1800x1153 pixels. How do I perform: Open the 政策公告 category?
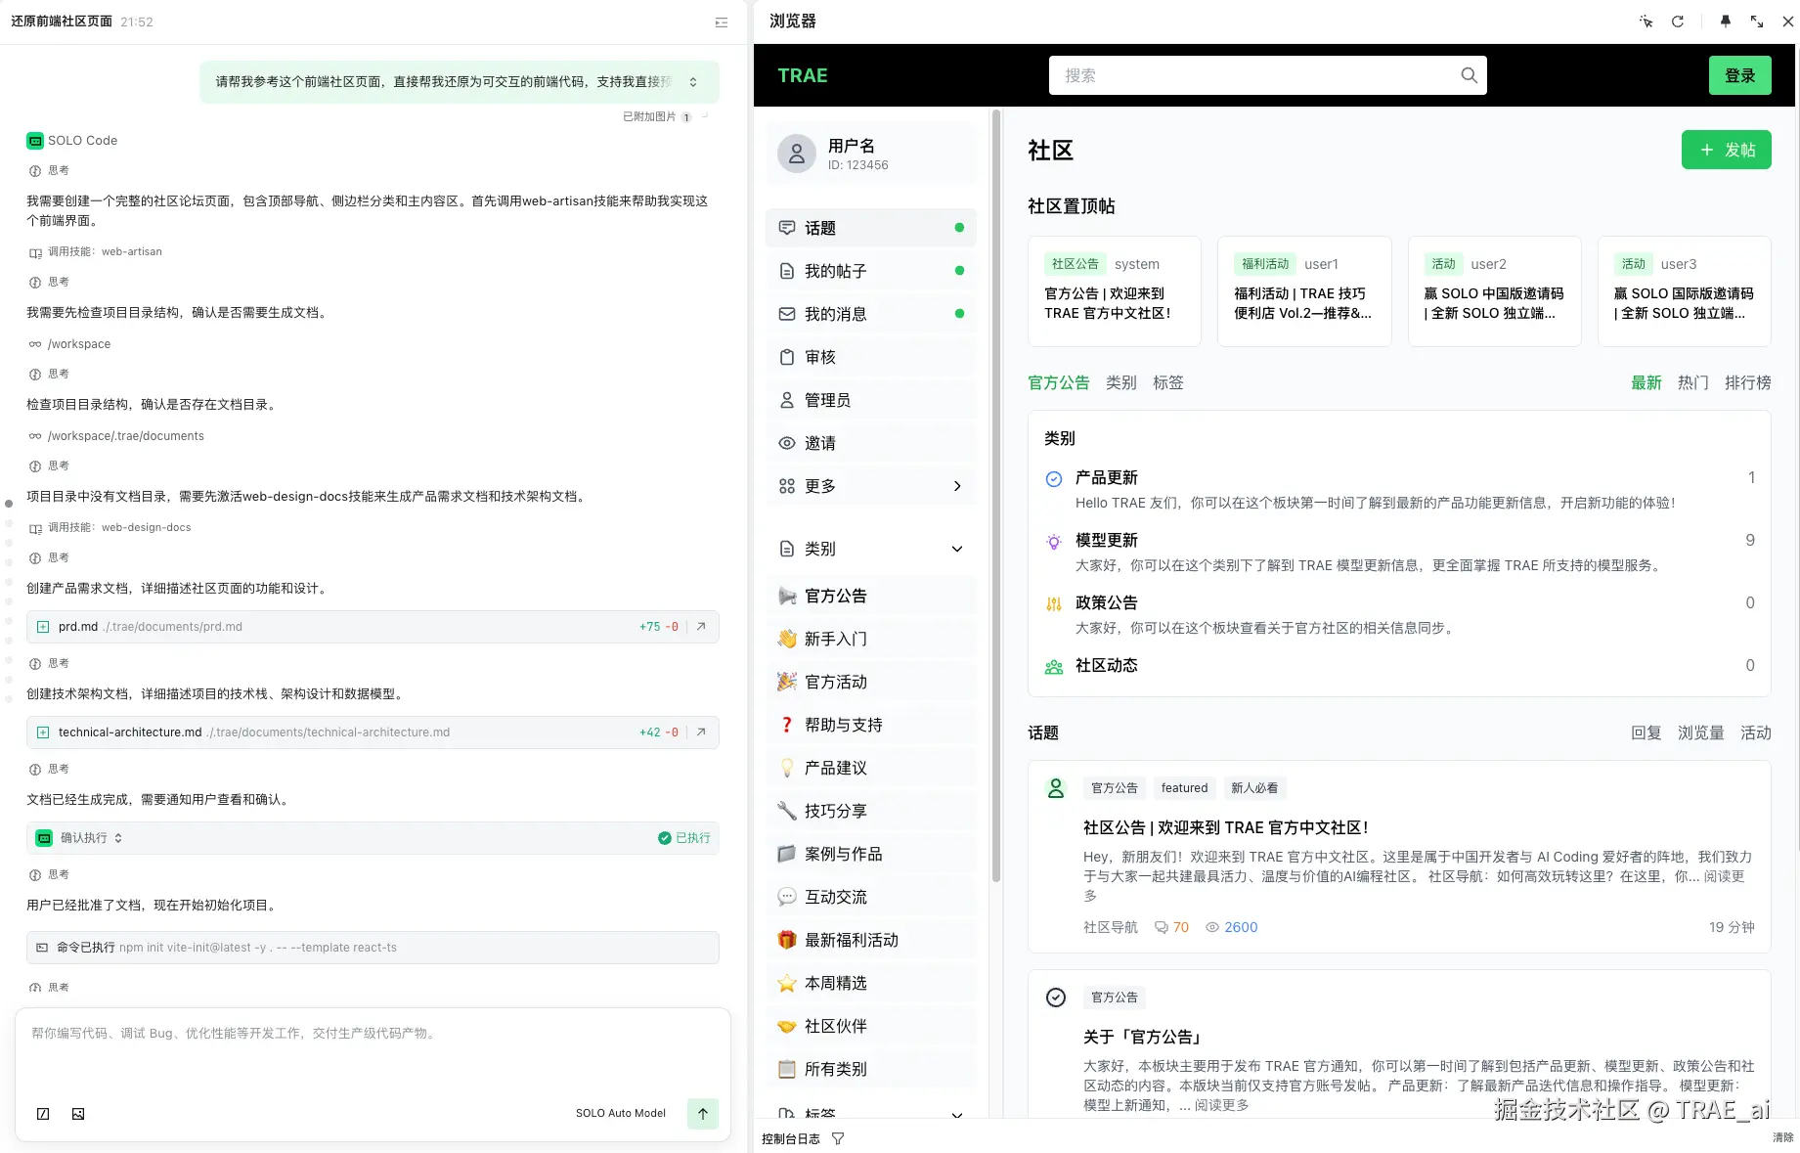1107,602
